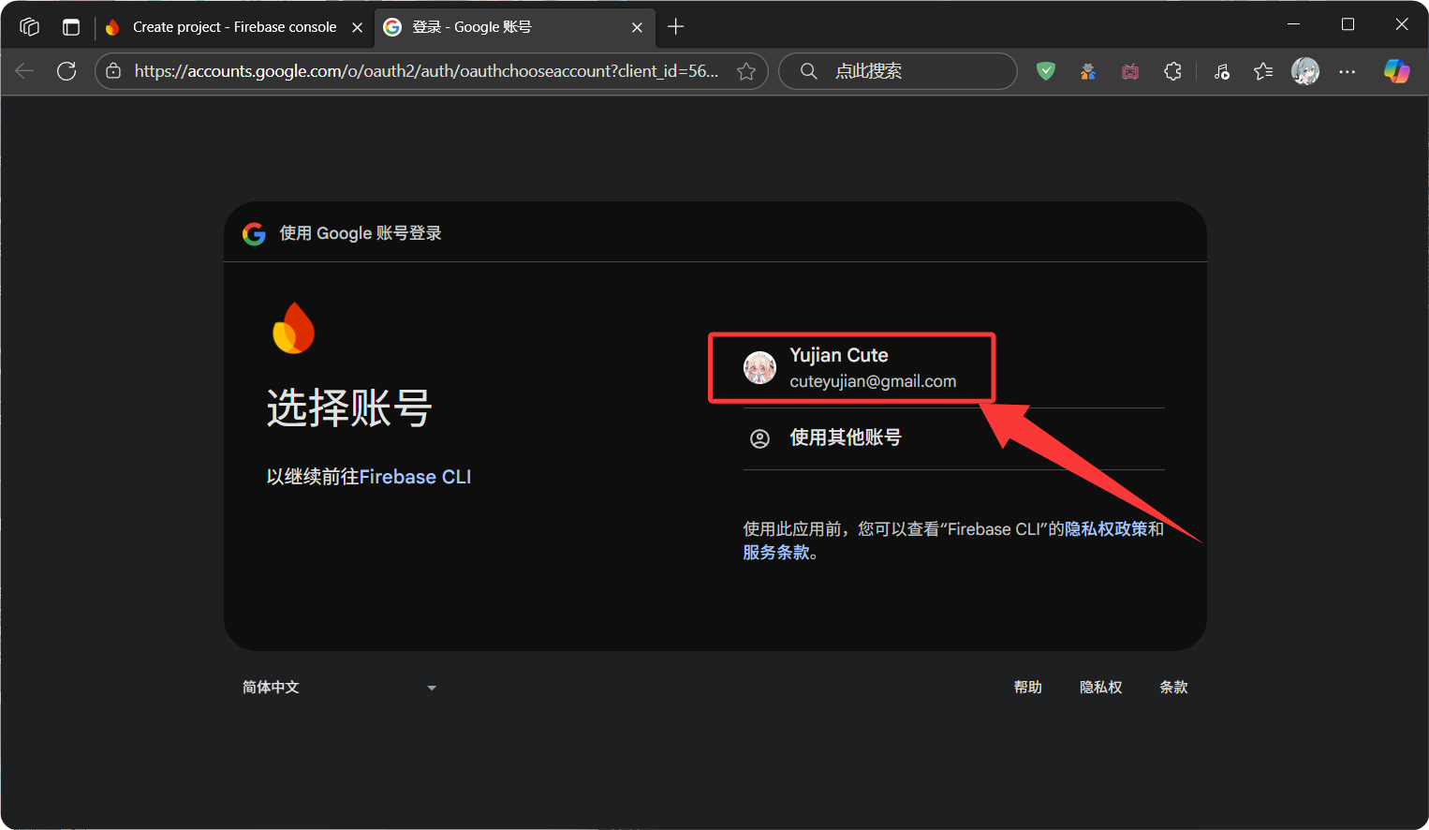Click the Yujian Cute account avatar
This screenshot has width=1429, height=830.
(759, 368)
